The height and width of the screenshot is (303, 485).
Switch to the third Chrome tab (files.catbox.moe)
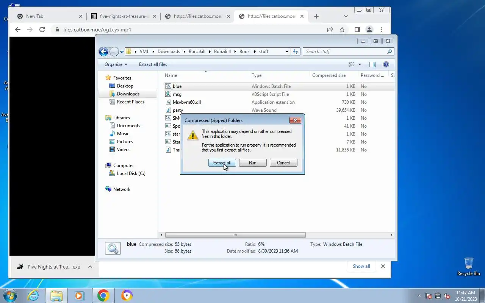pyautogui.click(x=197, y=16)
